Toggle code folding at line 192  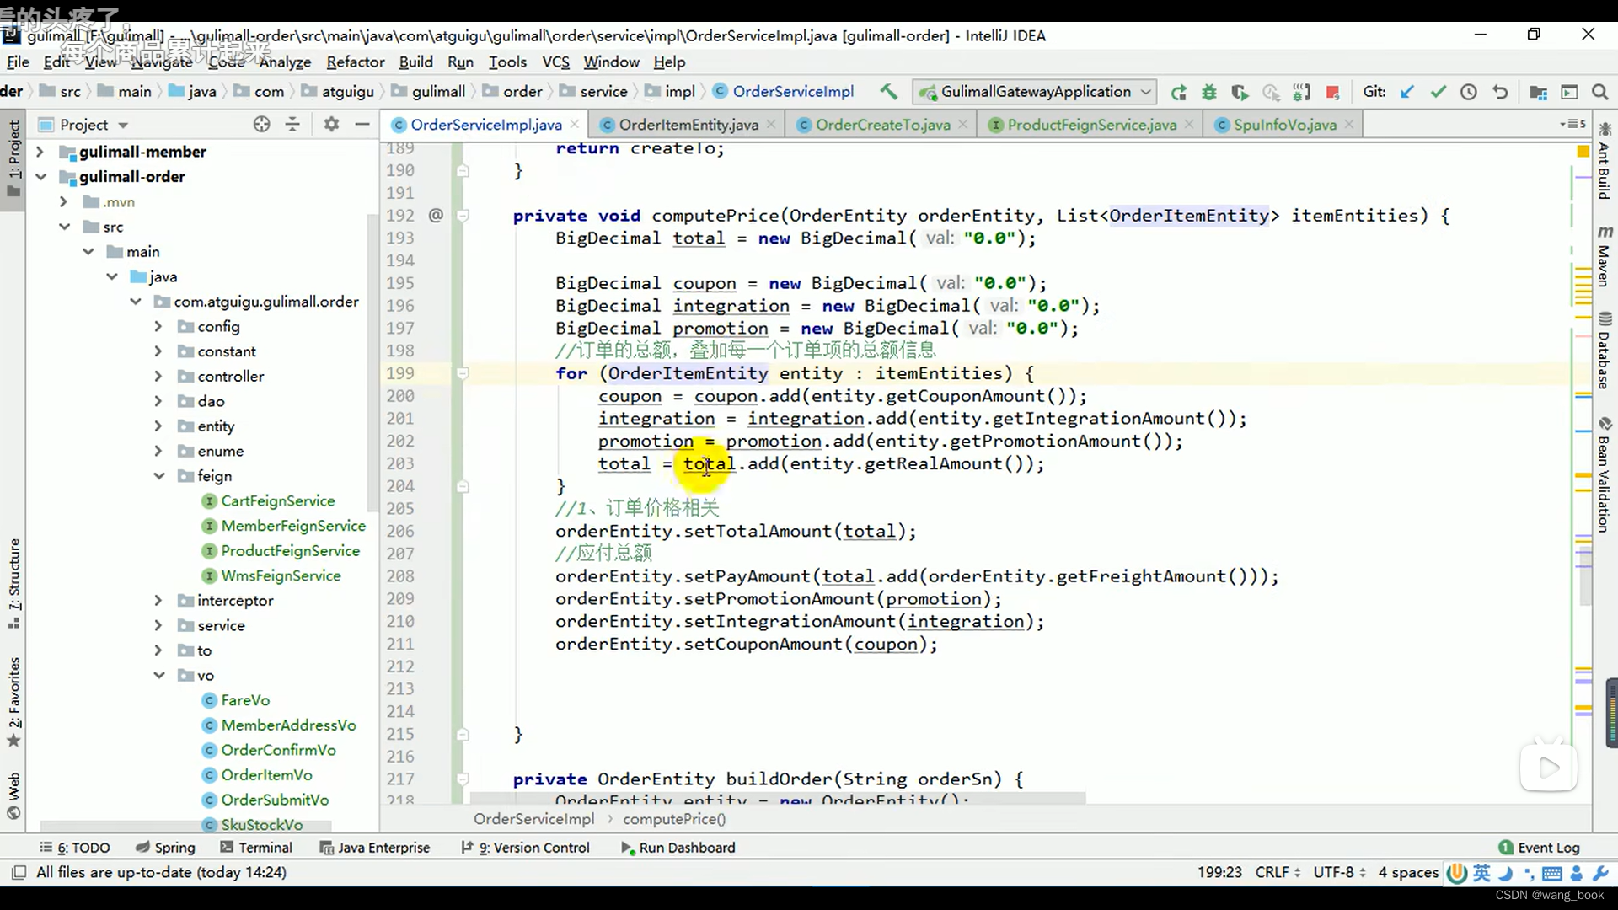coord(463,216)
